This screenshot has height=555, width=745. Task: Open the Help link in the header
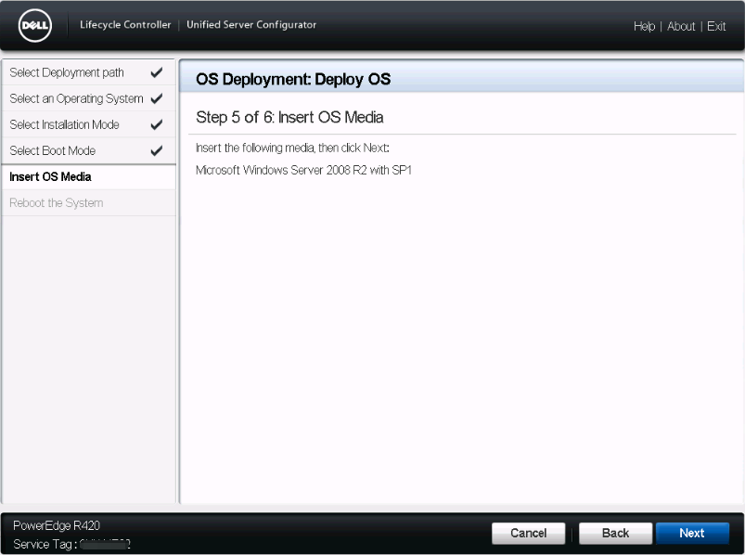644,26
